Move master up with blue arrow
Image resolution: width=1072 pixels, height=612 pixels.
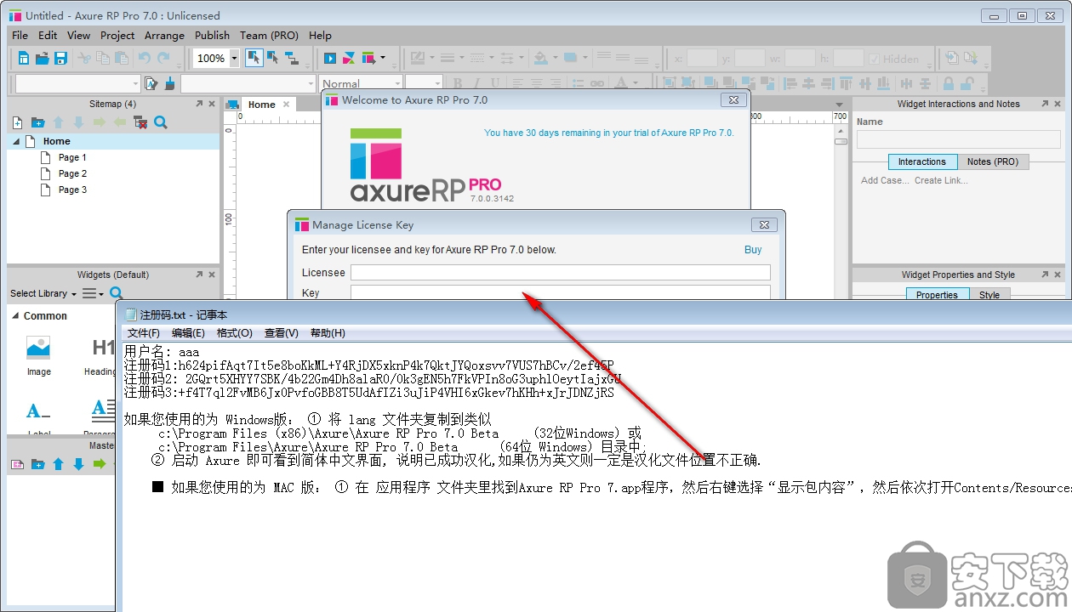pyautogui.click(x=58, y=464)
